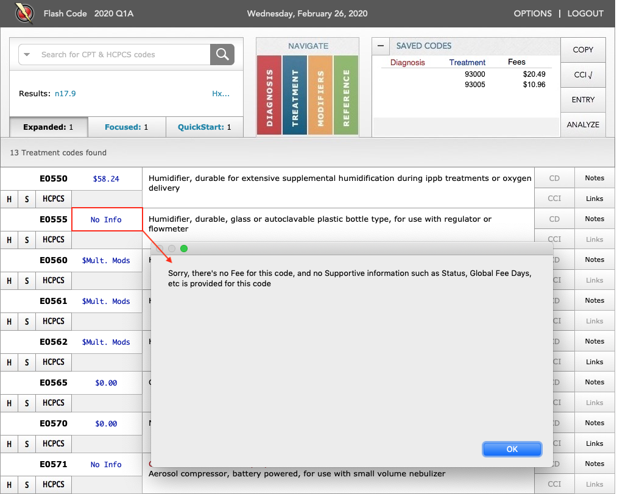This screenshot has width=617, height=494.
Task: Toggle the S button under E0550
Action: (x=27, y=199)
